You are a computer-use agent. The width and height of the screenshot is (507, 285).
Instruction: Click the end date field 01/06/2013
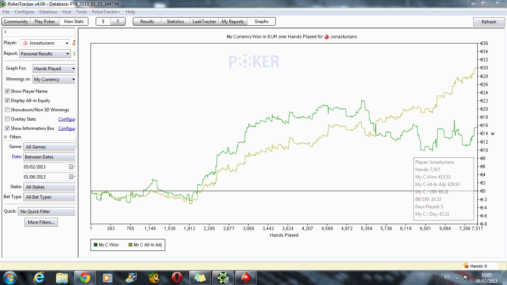click(x=46, y=177)
